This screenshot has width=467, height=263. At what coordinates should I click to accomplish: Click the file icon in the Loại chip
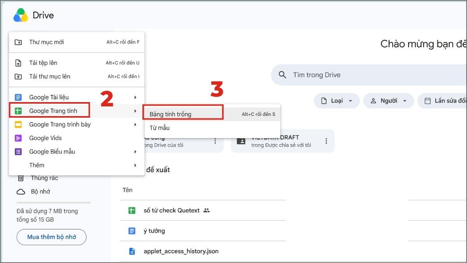324,101
